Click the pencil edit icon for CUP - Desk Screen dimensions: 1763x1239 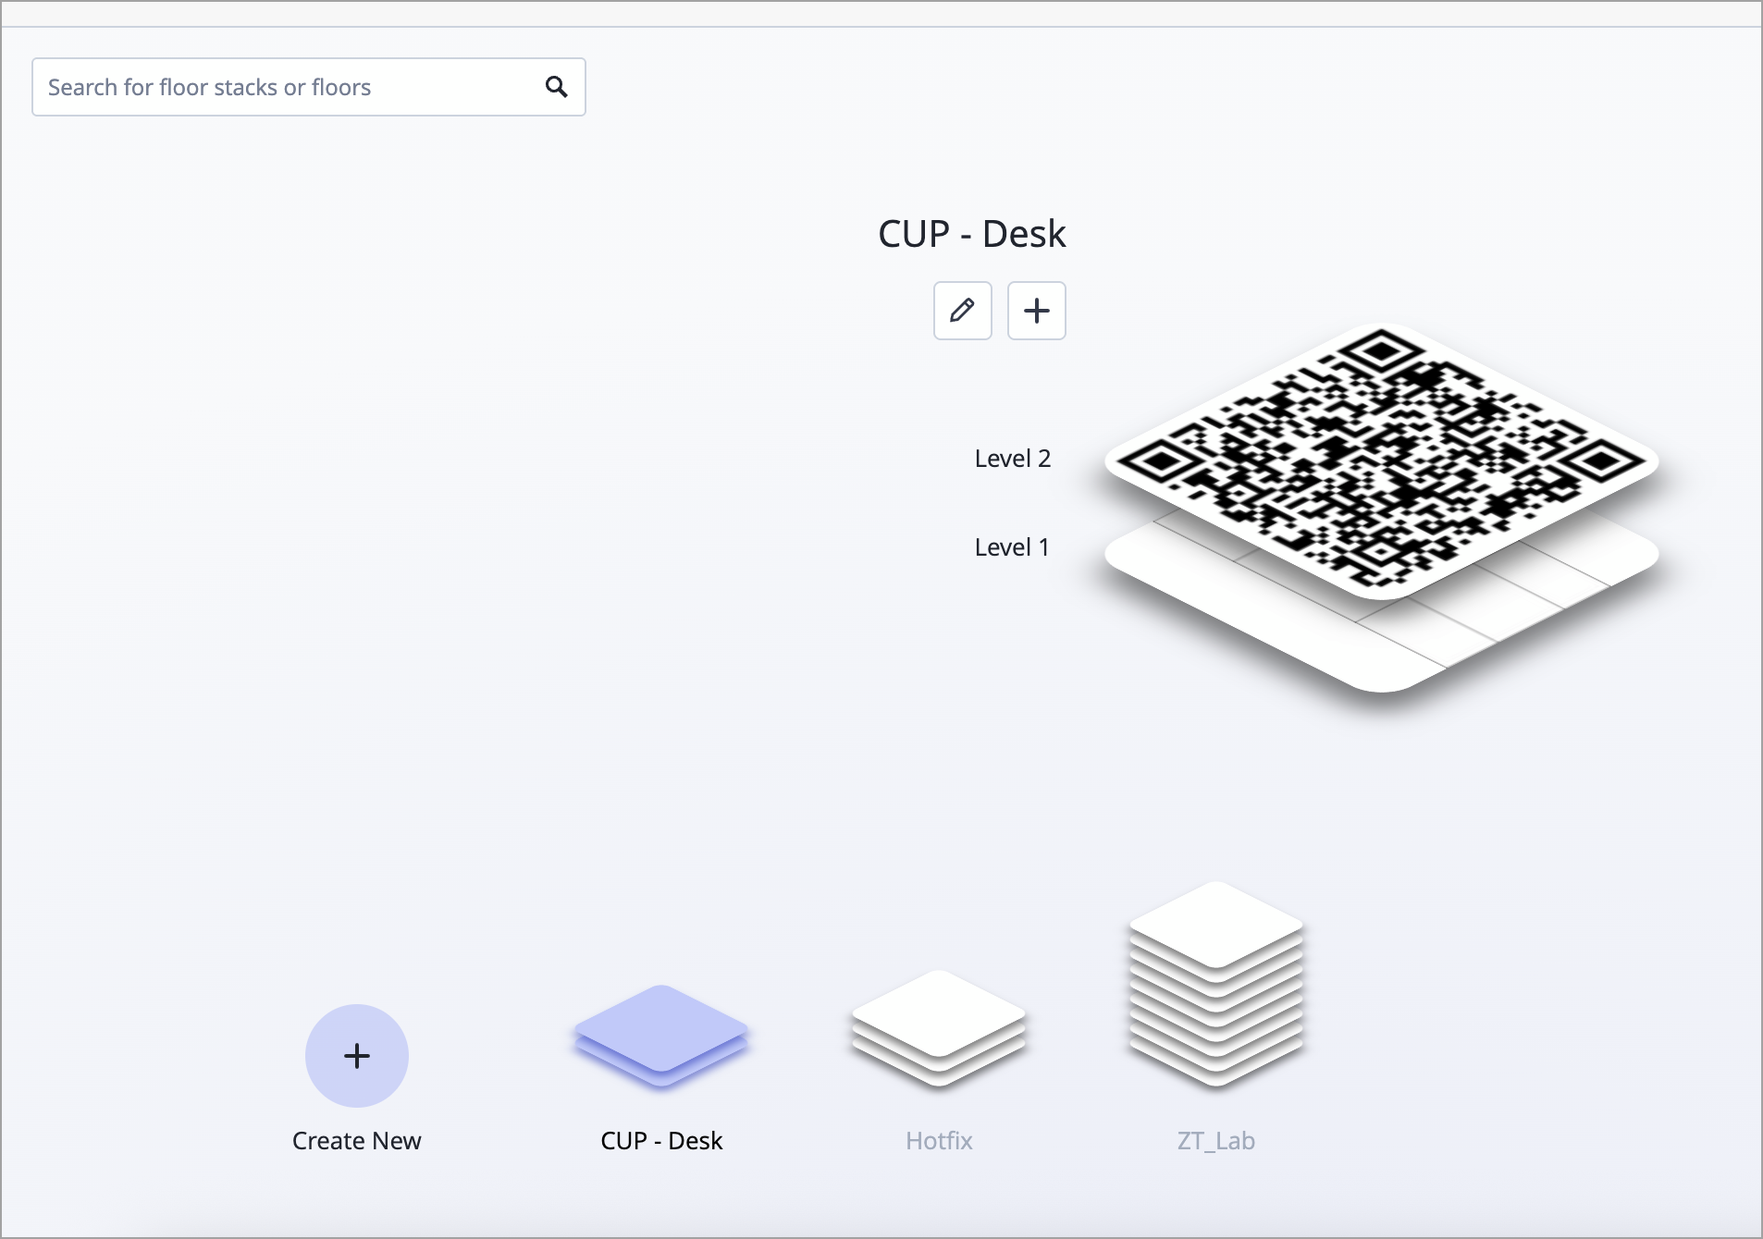pos(962,311)
